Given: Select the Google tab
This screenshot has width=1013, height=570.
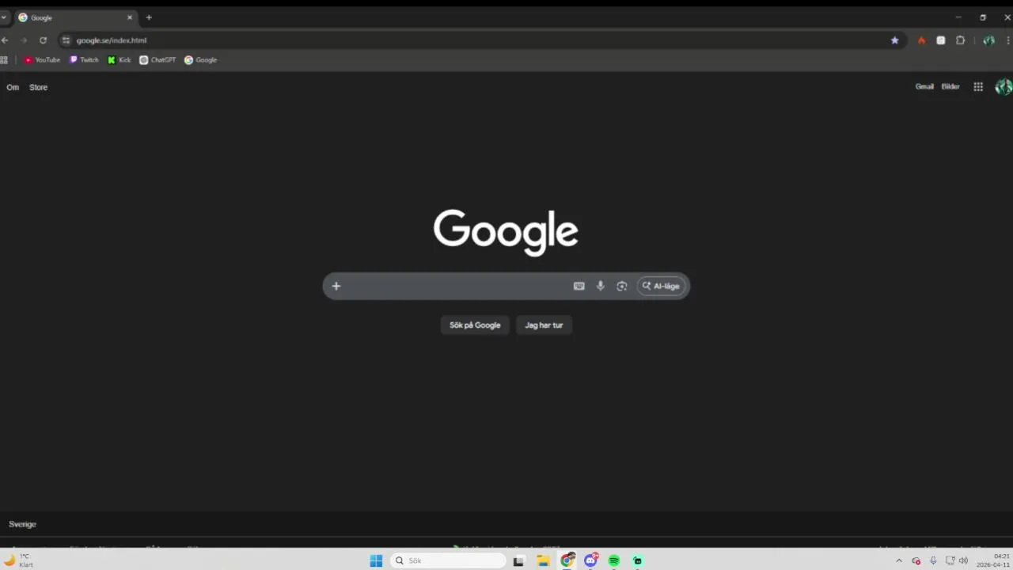Looking at the screenshot, I should 75,17.
